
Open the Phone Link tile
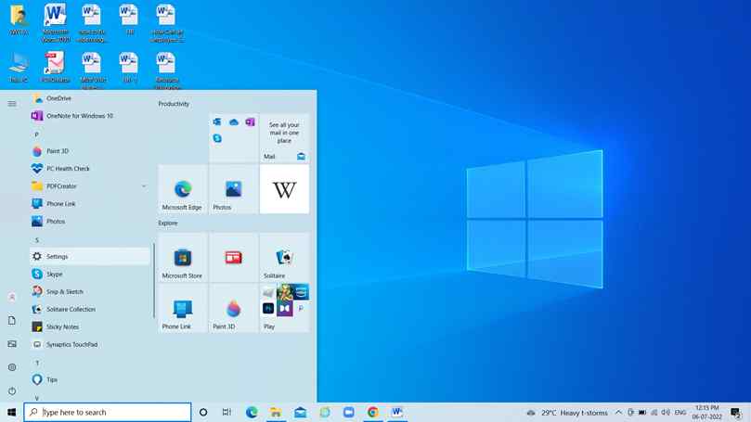tap(183, 309)
